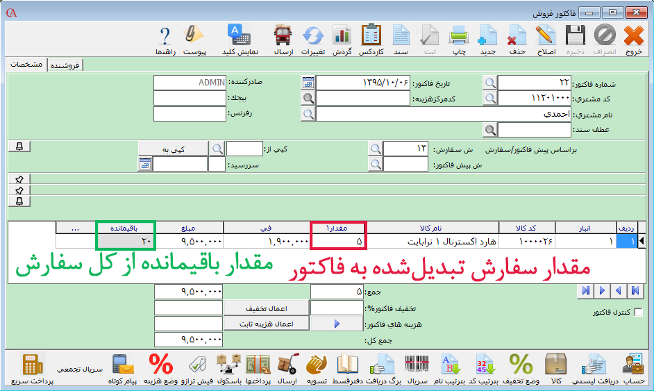Open the کالا box icon

click(556, 365)
